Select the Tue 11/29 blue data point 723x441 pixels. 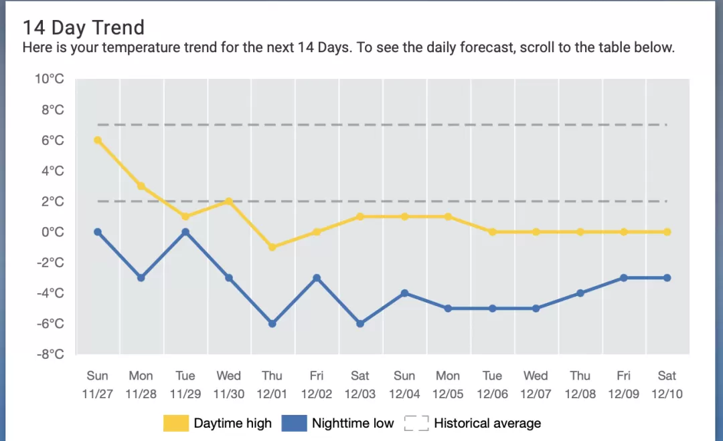[185, 232]
